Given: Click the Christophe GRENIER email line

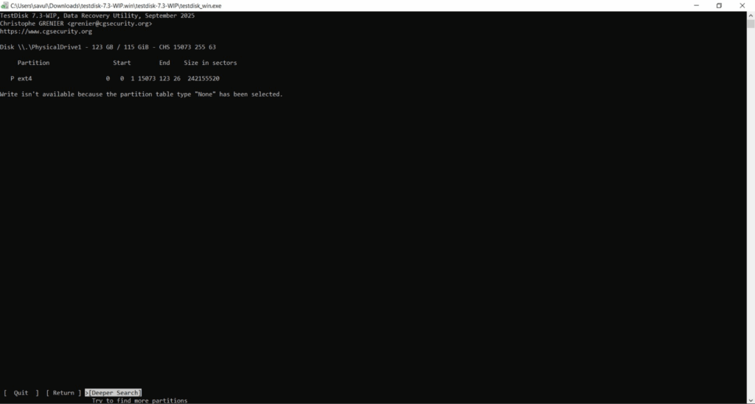Looking at the screenshot, I should [x=76, y=24].
